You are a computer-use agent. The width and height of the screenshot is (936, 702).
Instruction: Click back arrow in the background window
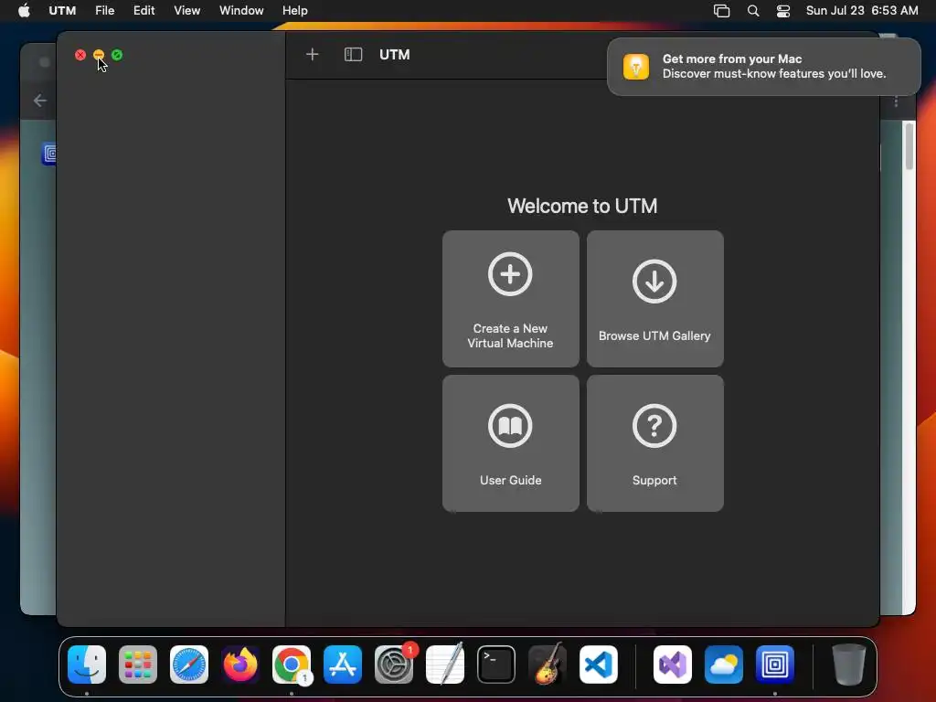[40, 101]
